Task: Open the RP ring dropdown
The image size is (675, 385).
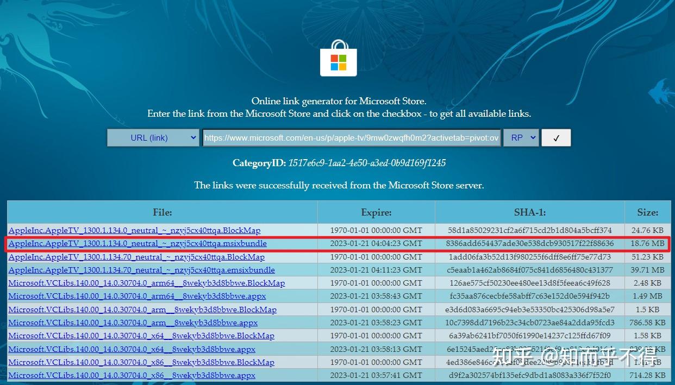Action: [521, 138]
